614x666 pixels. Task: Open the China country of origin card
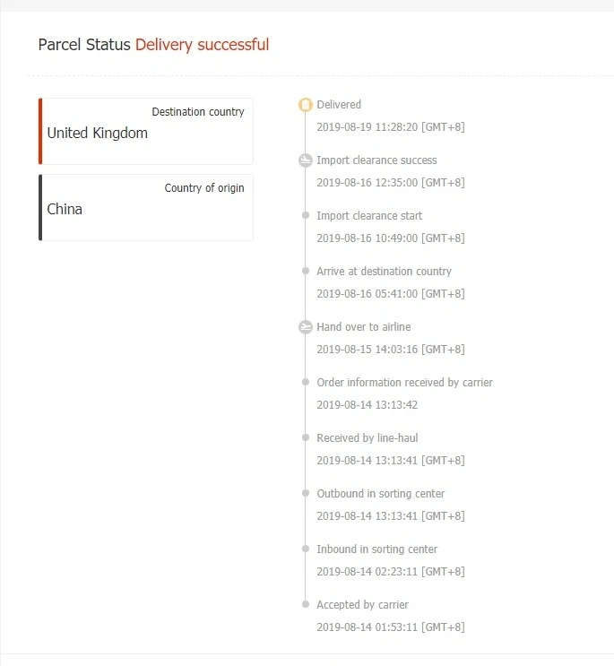[147, 207]
